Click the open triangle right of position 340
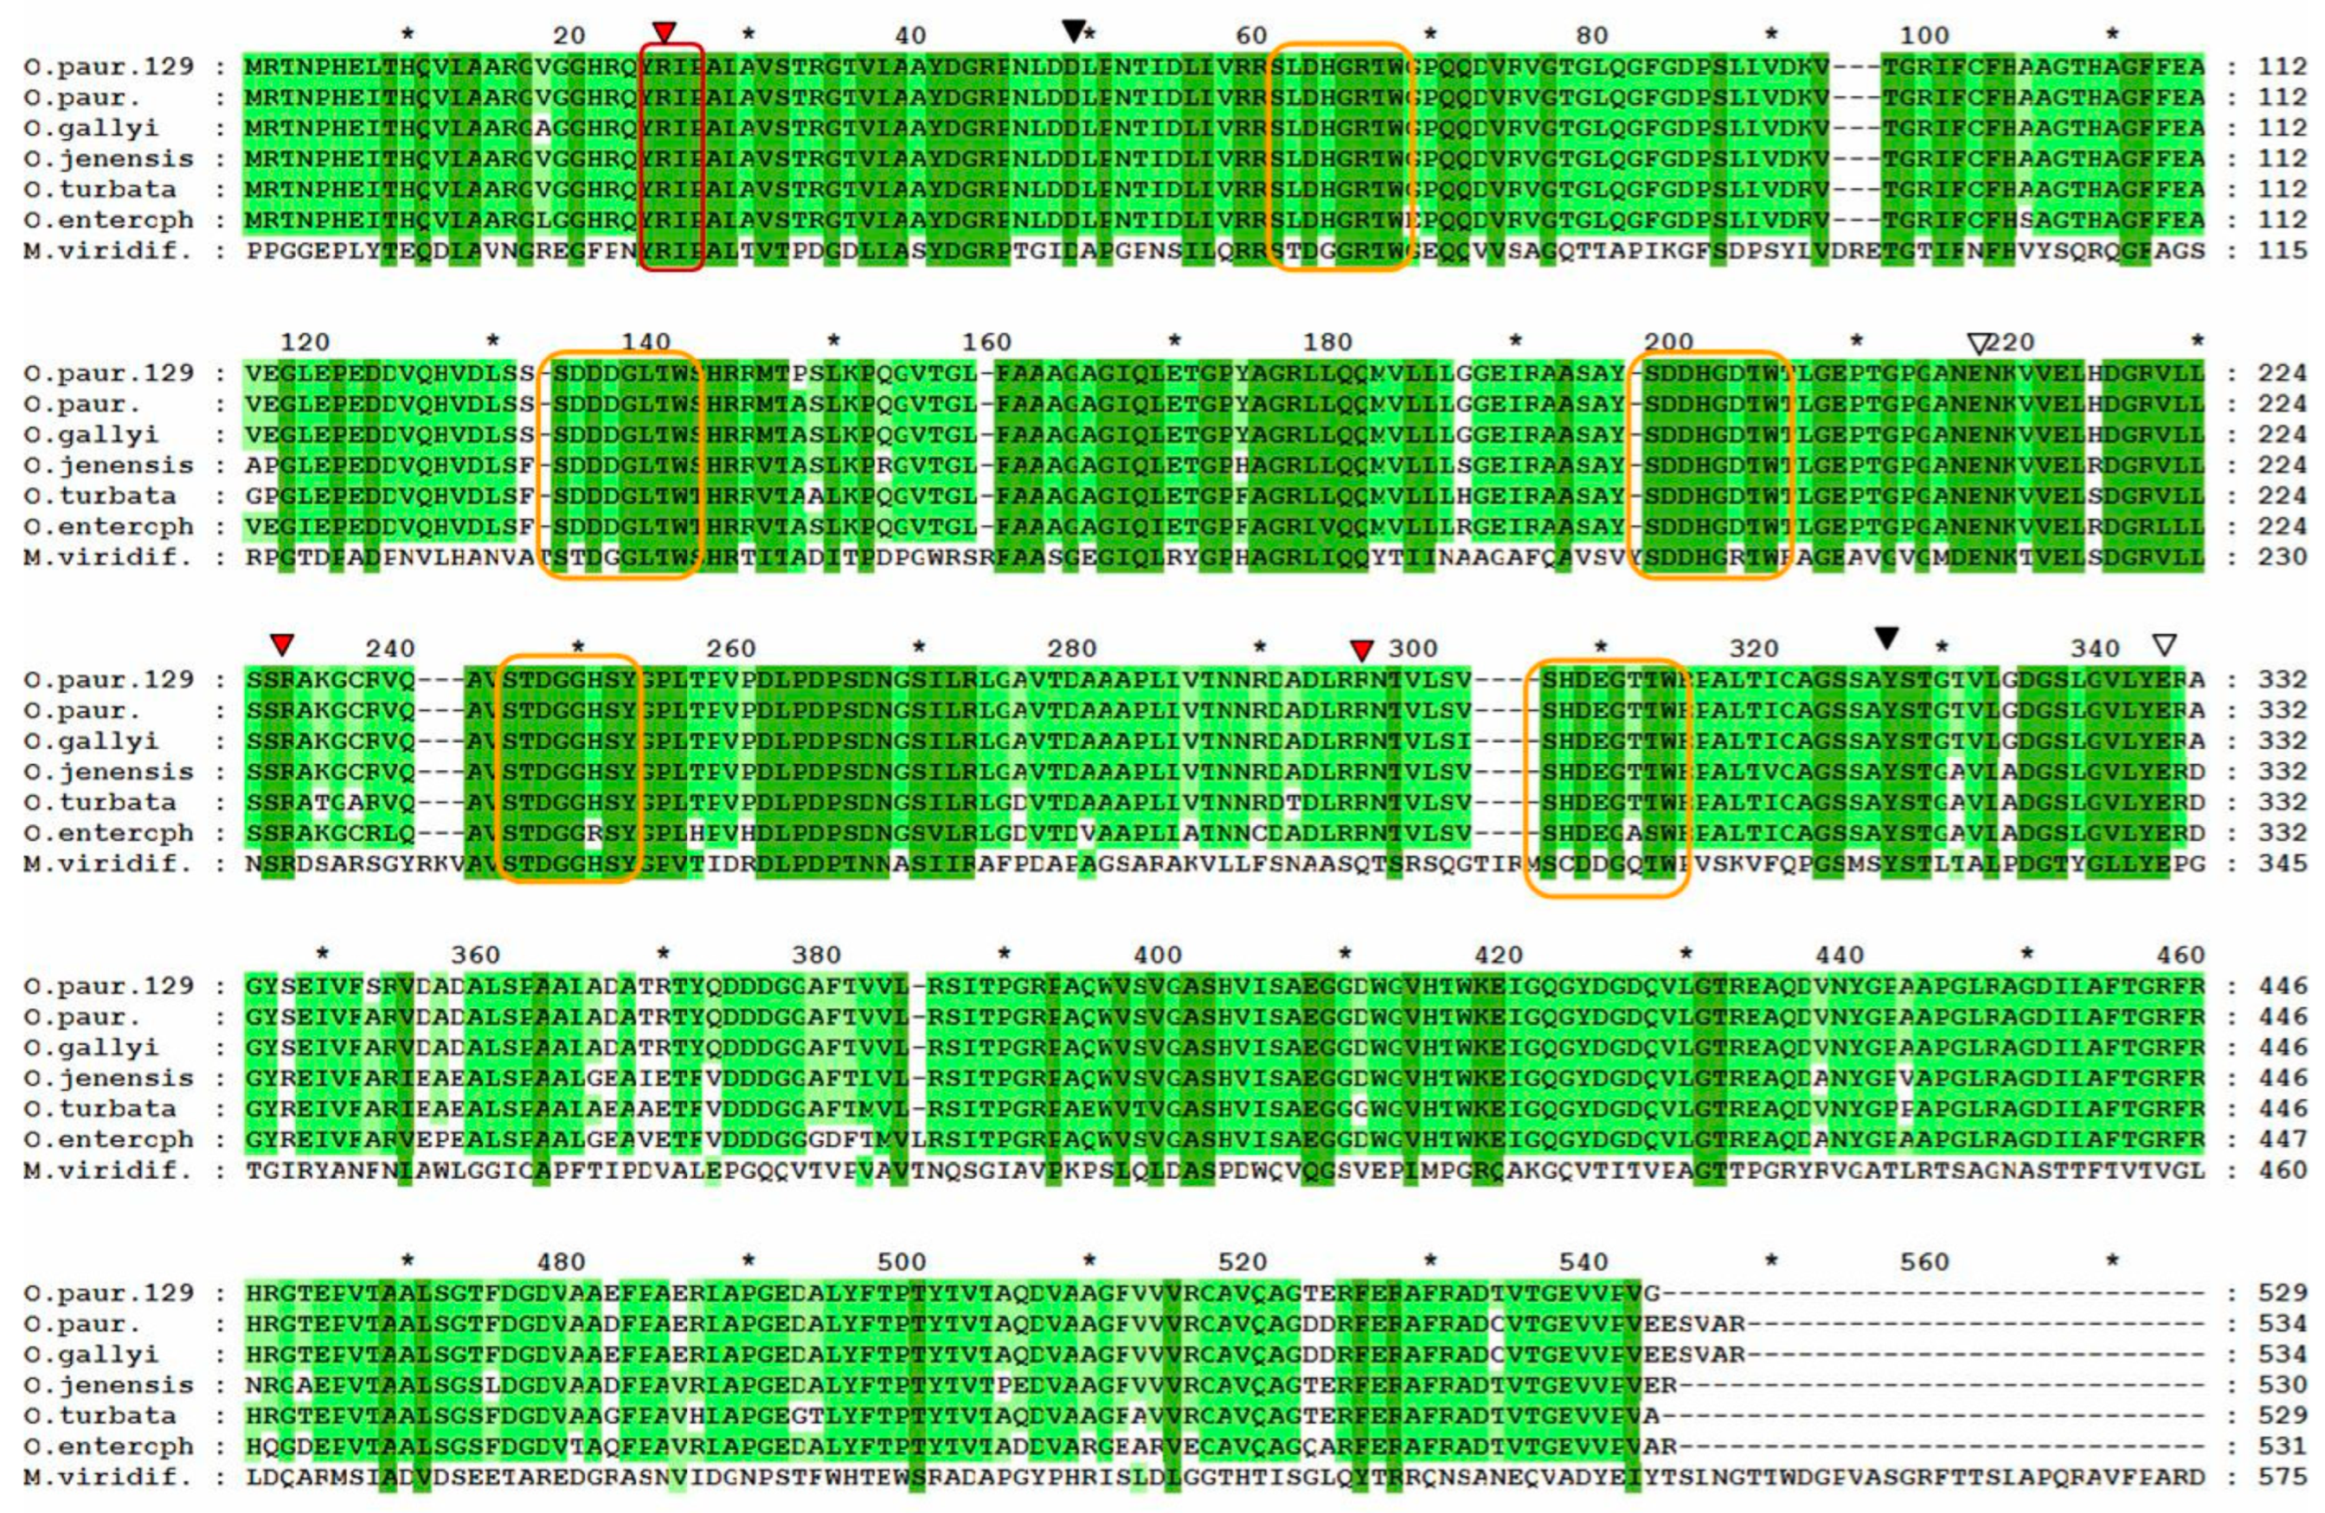The height and width of the screenshot is (1513, 2325). [2165, 644]
